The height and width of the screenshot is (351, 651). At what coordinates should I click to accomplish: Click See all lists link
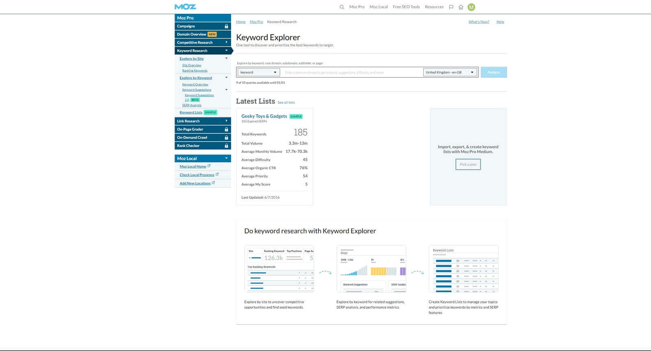click(286, 102)
